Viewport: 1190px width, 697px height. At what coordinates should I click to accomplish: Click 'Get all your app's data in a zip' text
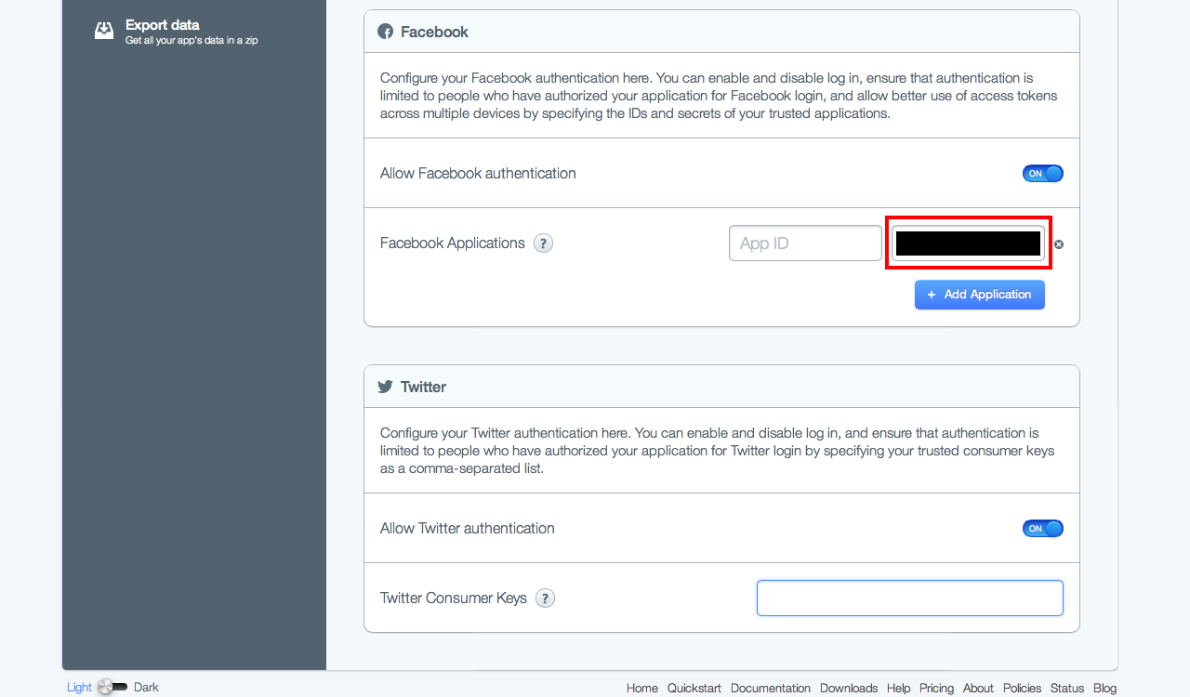(192, 40)
